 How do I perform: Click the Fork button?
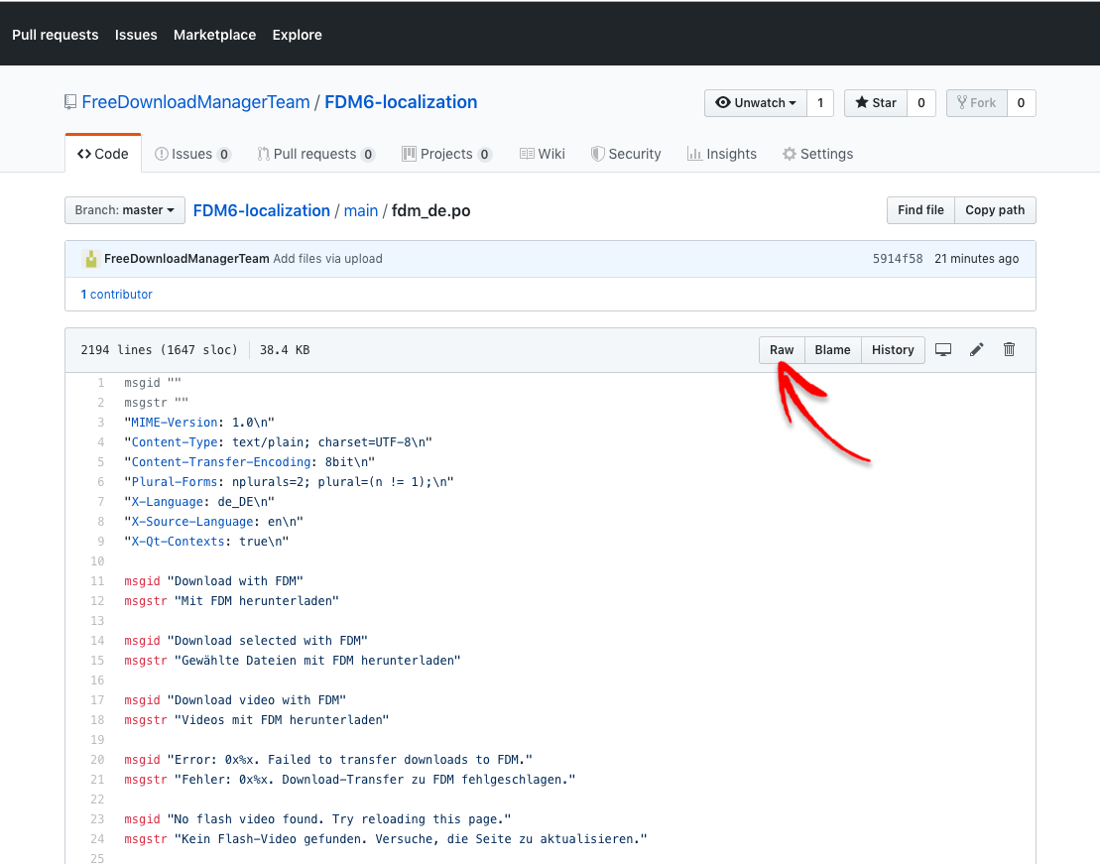click(x=977, y=103)
